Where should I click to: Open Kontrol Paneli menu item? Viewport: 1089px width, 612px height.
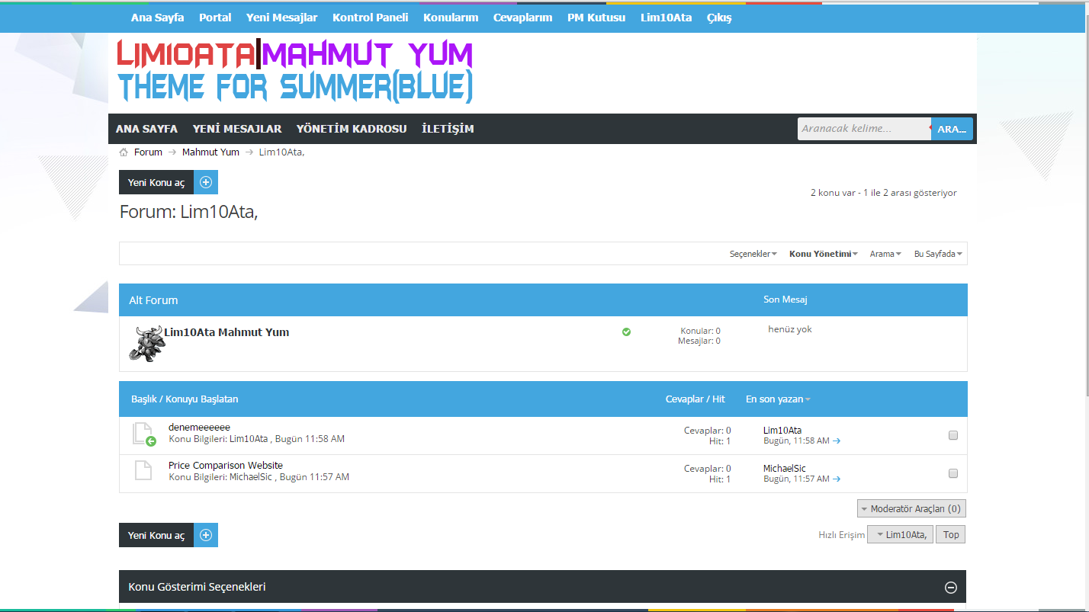371,17
